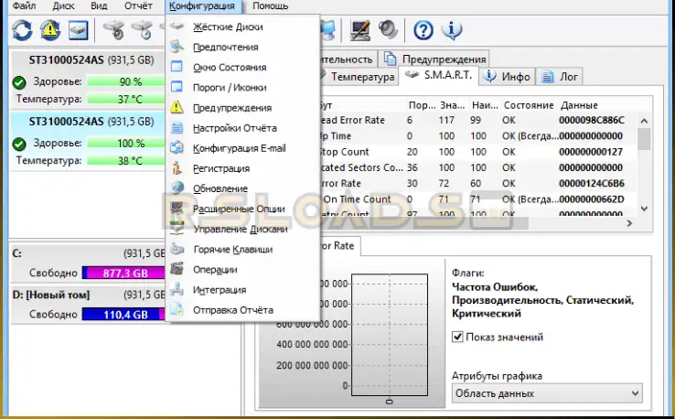Click the Данные column header

click(x=579, y=105)
